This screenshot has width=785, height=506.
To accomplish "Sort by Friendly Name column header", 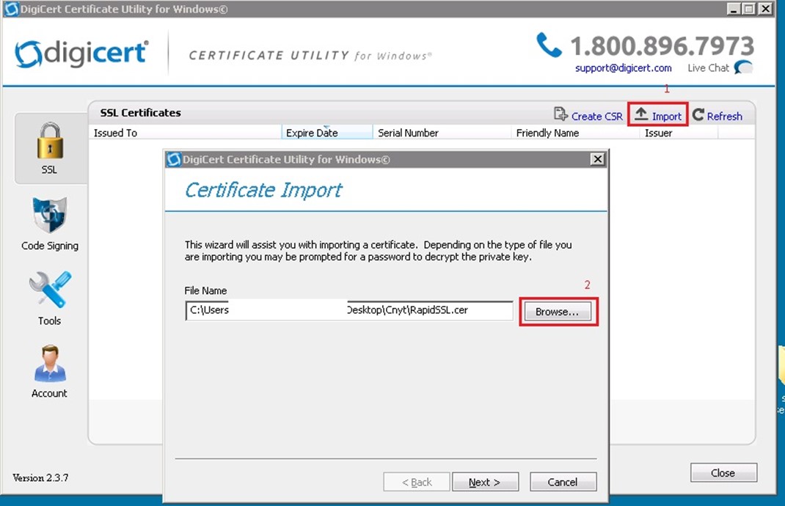I will (x=575, y=133).
